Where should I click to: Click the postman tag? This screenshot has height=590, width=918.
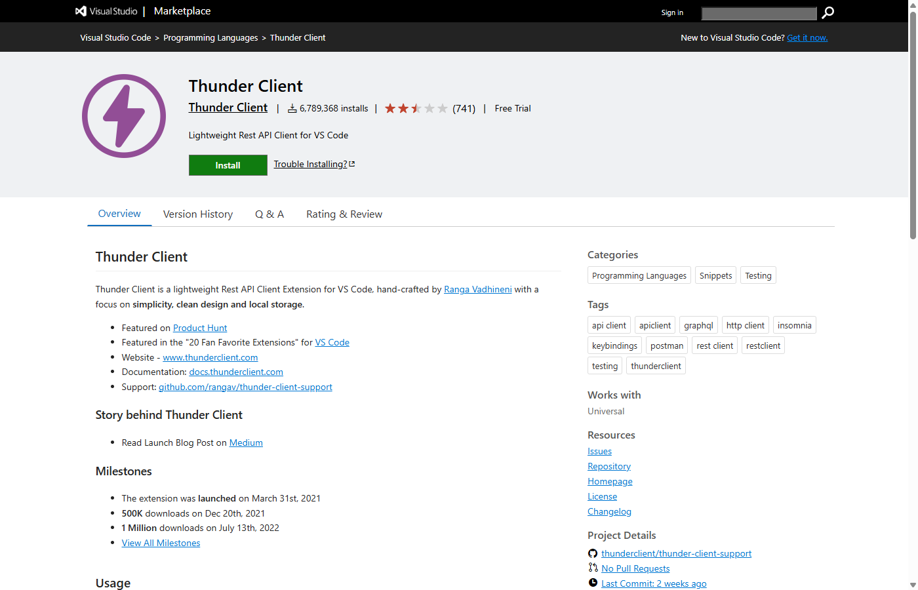667,345
